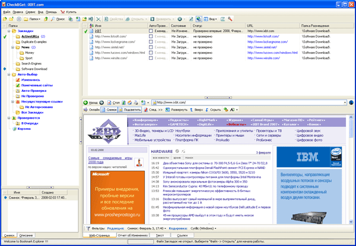This screenshot has width=356, height=246.
Task: Collapse the Авто-Выбор tree node
Action: (x=9, y=75)
